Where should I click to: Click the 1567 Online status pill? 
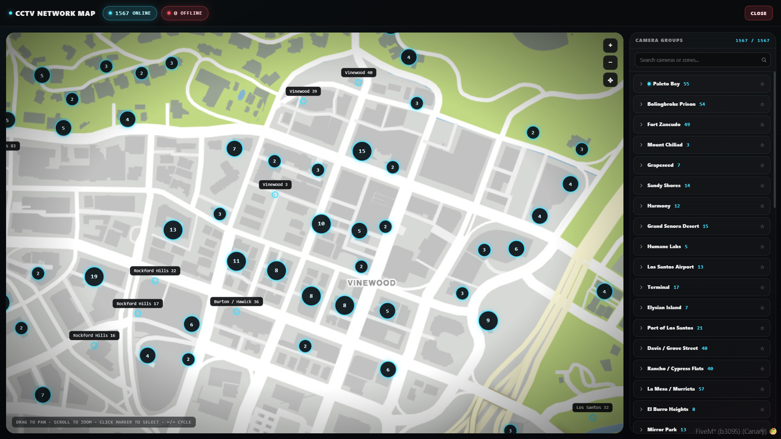click(130, 13)
